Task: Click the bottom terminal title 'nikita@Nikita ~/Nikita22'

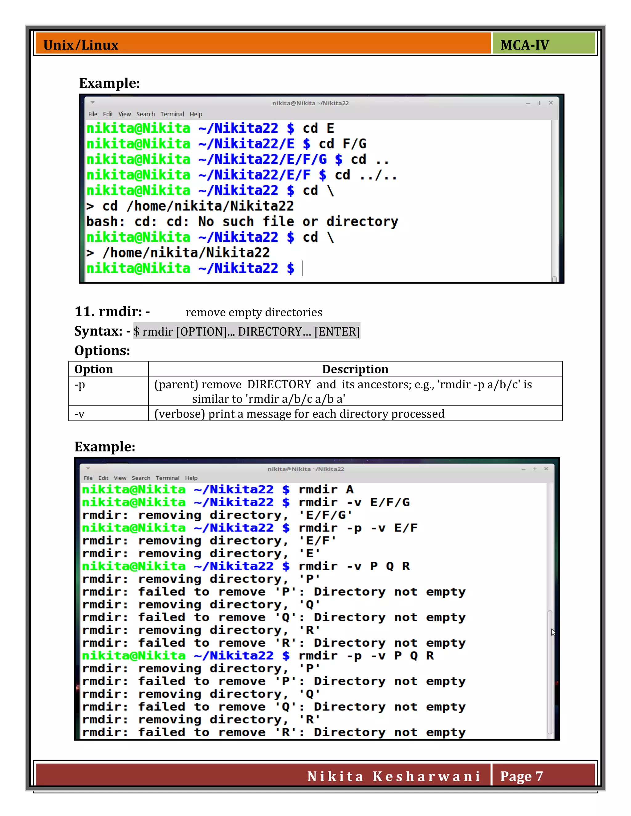Action: point(306,469)
